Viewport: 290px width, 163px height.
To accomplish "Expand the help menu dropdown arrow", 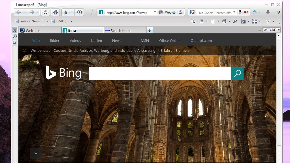I will 273,22.
